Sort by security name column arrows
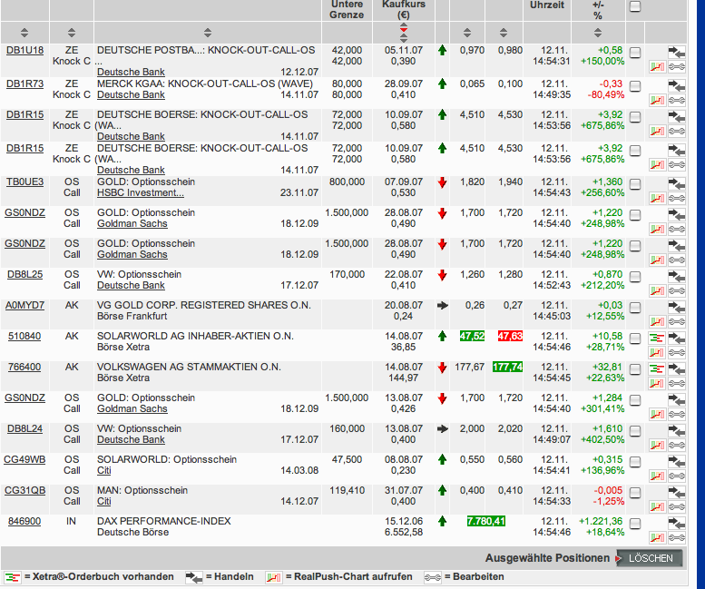 click(207, 33)
